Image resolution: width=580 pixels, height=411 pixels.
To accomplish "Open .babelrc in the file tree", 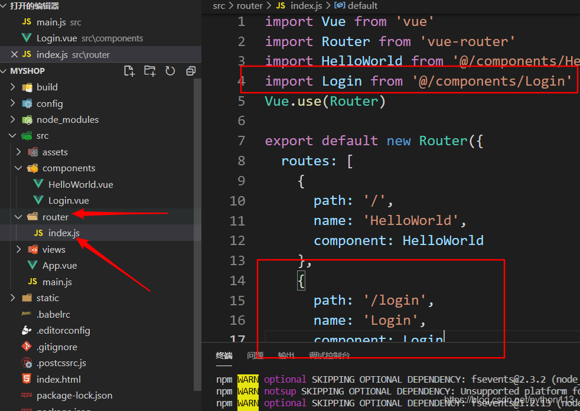I will (x=53, y=314).
